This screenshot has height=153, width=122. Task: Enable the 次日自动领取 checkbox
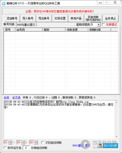(x=43, y=143)
